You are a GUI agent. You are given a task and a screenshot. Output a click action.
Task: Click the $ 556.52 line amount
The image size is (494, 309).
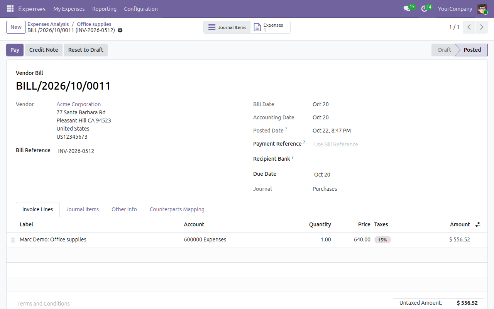460,239
